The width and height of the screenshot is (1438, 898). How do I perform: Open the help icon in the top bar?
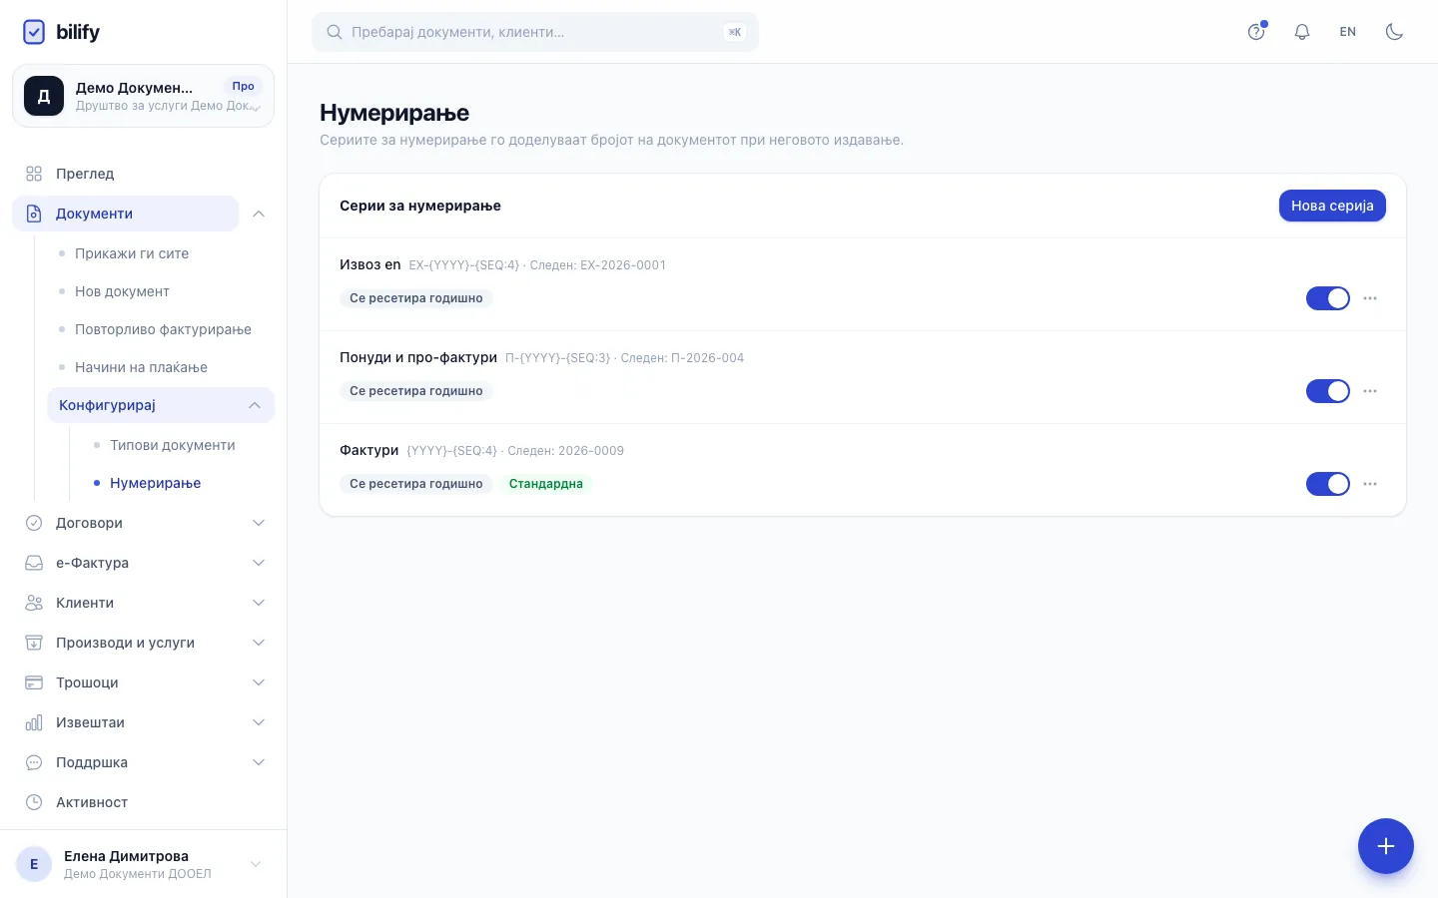point(1256,32)
